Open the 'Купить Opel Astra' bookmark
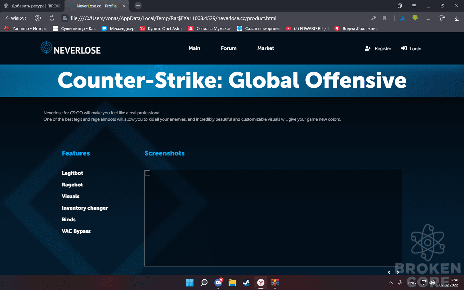The image size is (464, 290). (161, 28)
